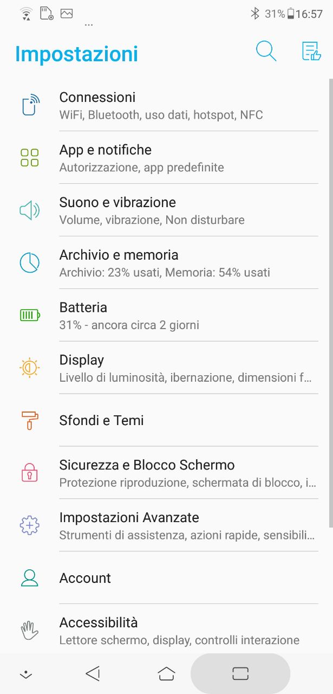
Task: Tap the Sicurezza padlock icon
Action: (x=30, y=472)
